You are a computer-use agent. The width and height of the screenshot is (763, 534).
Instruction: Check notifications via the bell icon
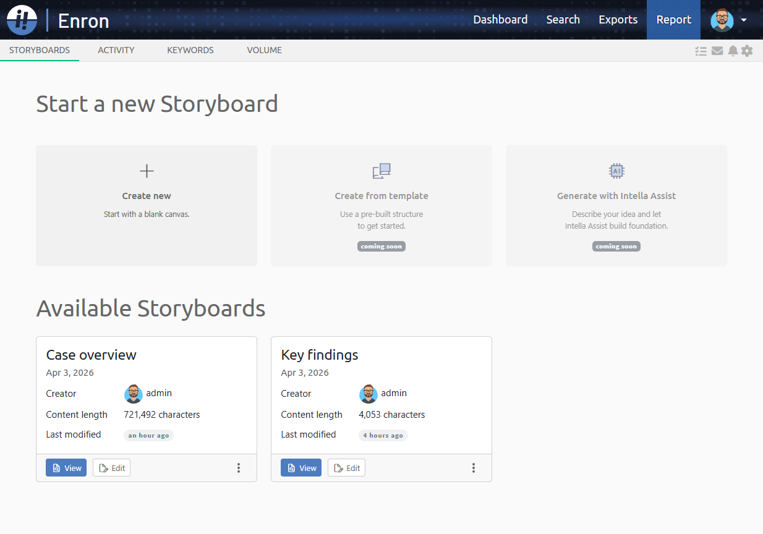[x=732, y=51]
